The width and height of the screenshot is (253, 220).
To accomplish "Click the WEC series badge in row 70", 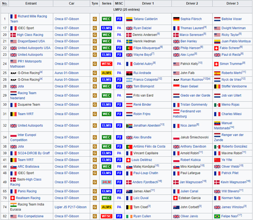I will [107, 198].
